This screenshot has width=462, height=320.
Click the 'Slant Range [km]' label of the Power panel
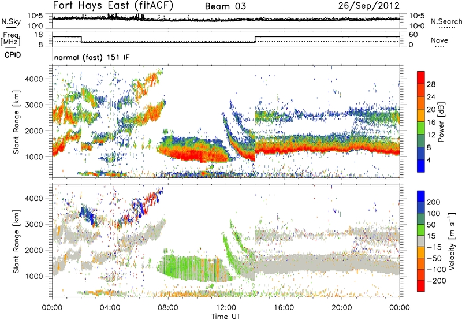16,122
